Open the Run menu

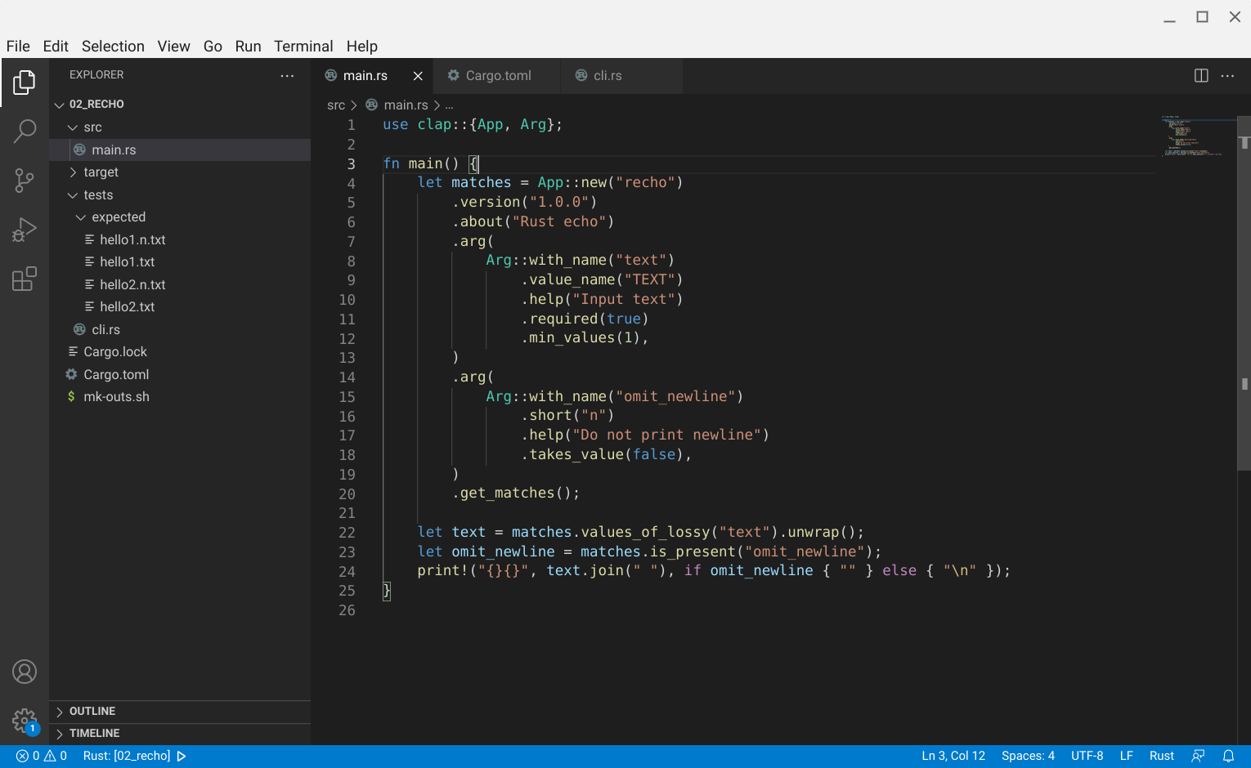[x=248, y=47]
